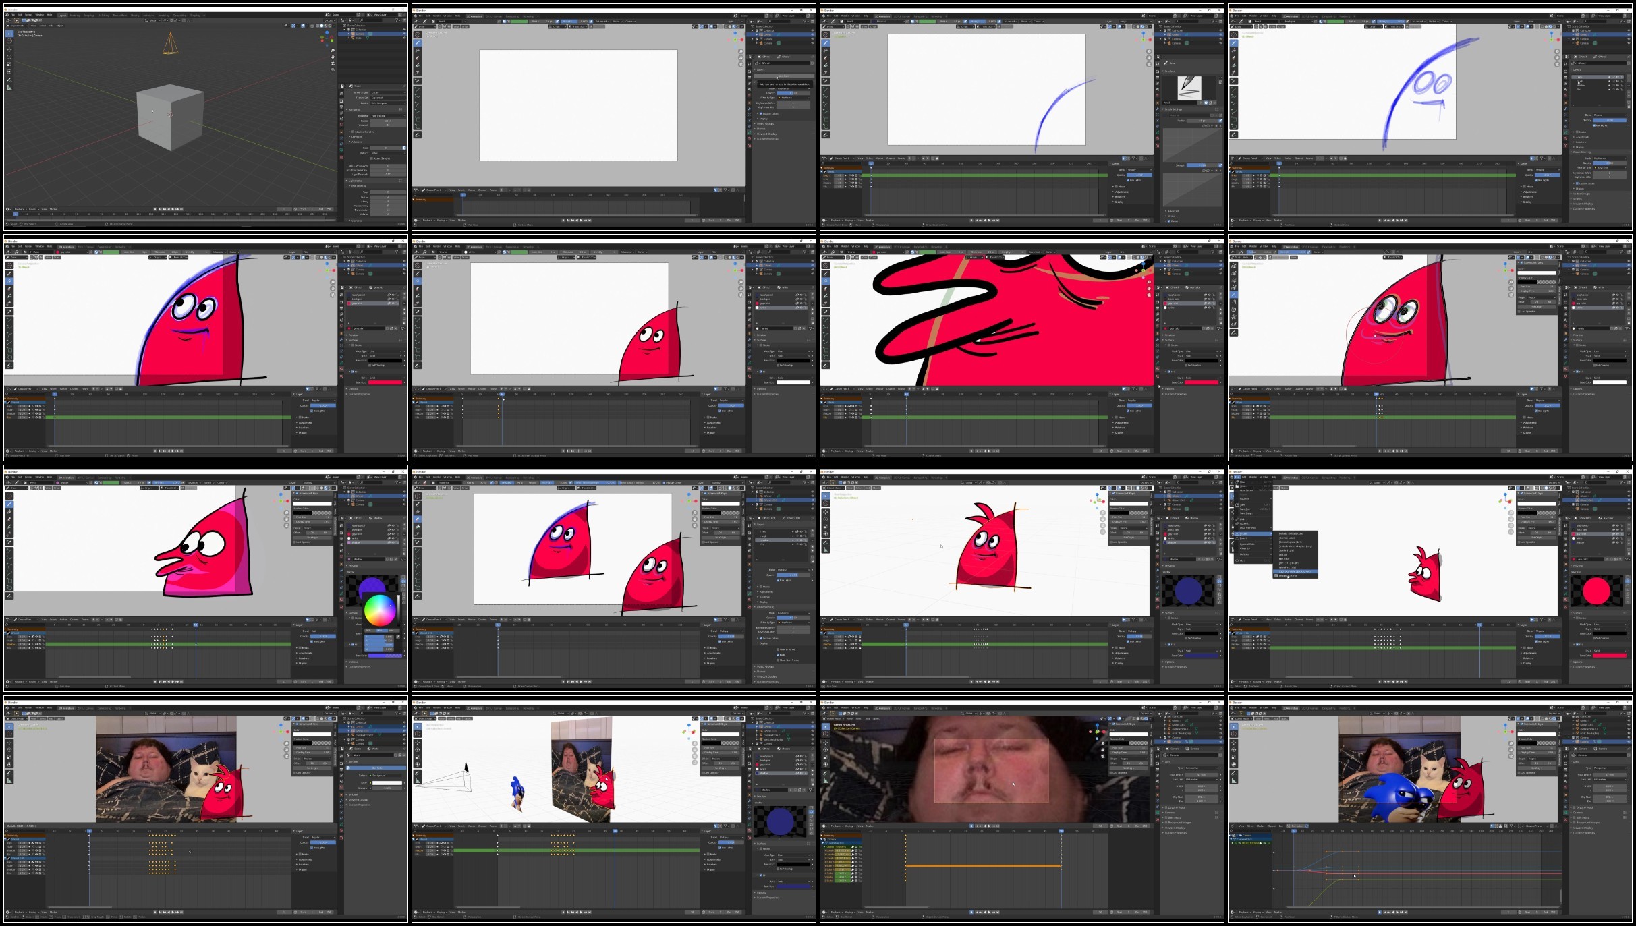Viewport: 1636px width, 926px height.
Task: Select the Move tool in gray cube frame
Action: click(9, 49)
